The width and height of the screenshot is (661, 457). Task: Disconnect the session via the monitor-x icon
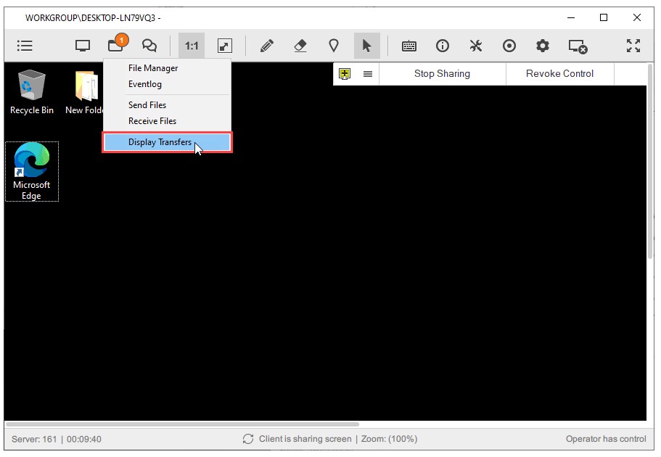point(575,45)
